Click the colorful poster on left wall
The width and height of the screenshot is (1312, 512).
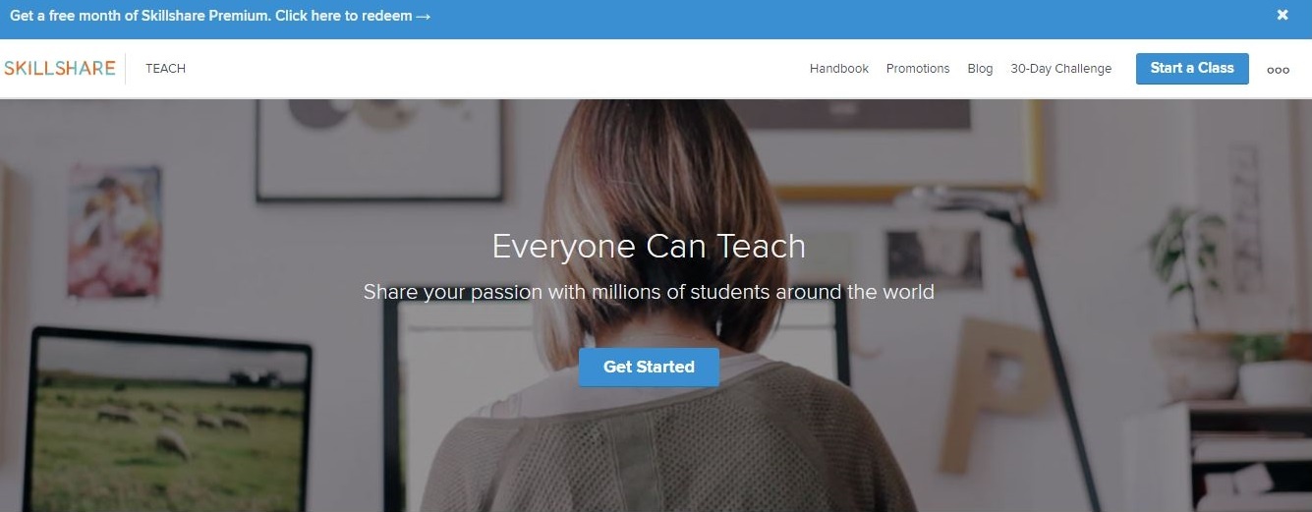pyautogui.click(x=115, y=231)
